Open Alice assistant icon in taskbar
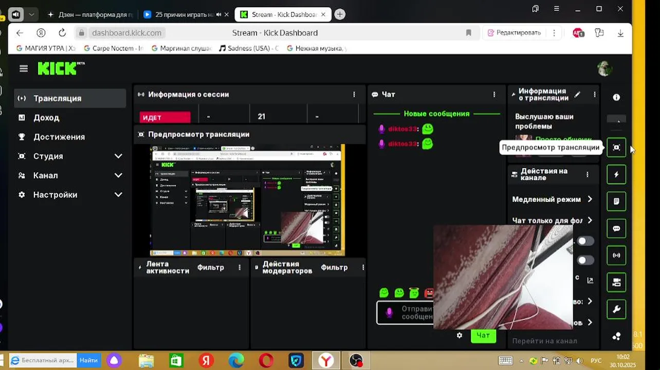 [x=114, y=361]
